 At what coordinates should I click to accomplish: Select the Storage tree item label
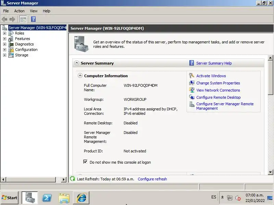(22, 55)
